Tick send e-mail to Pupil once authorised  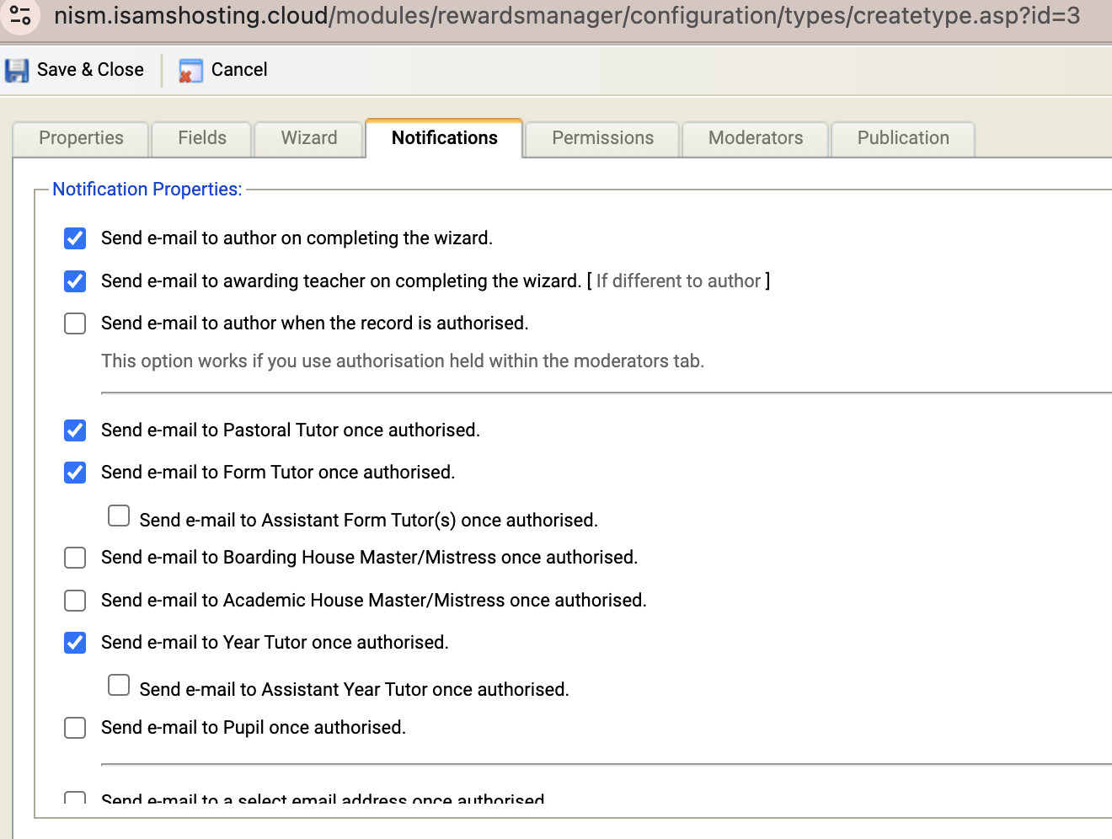75,728
